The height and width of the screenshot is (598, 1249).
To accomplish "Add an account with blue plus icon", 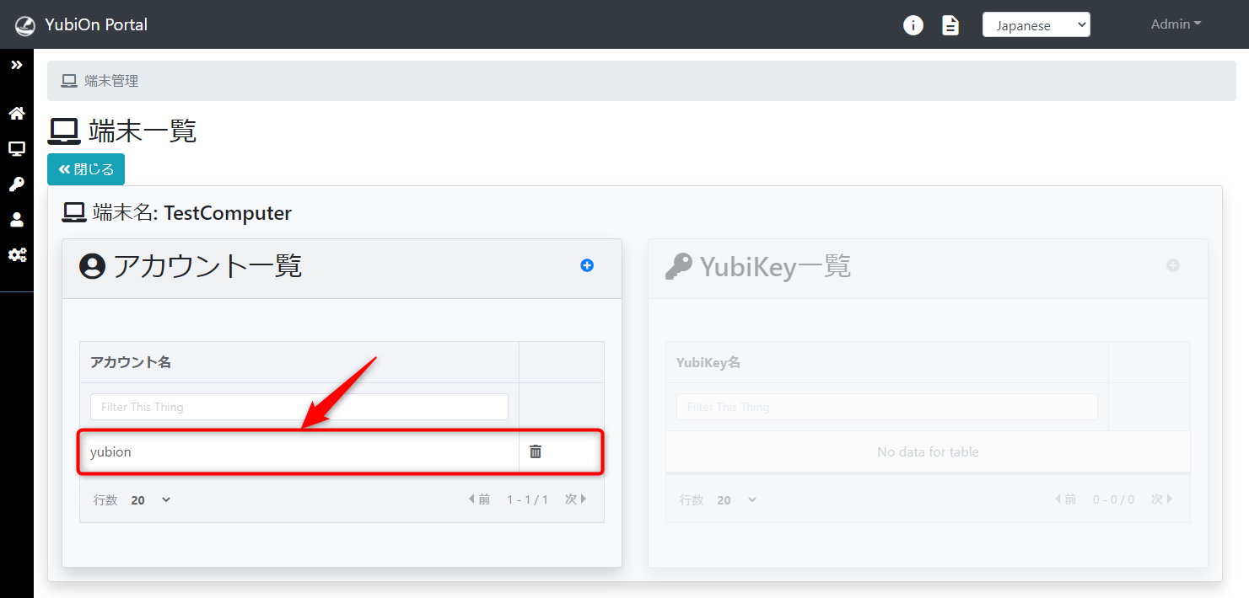I will pos(587,265).
